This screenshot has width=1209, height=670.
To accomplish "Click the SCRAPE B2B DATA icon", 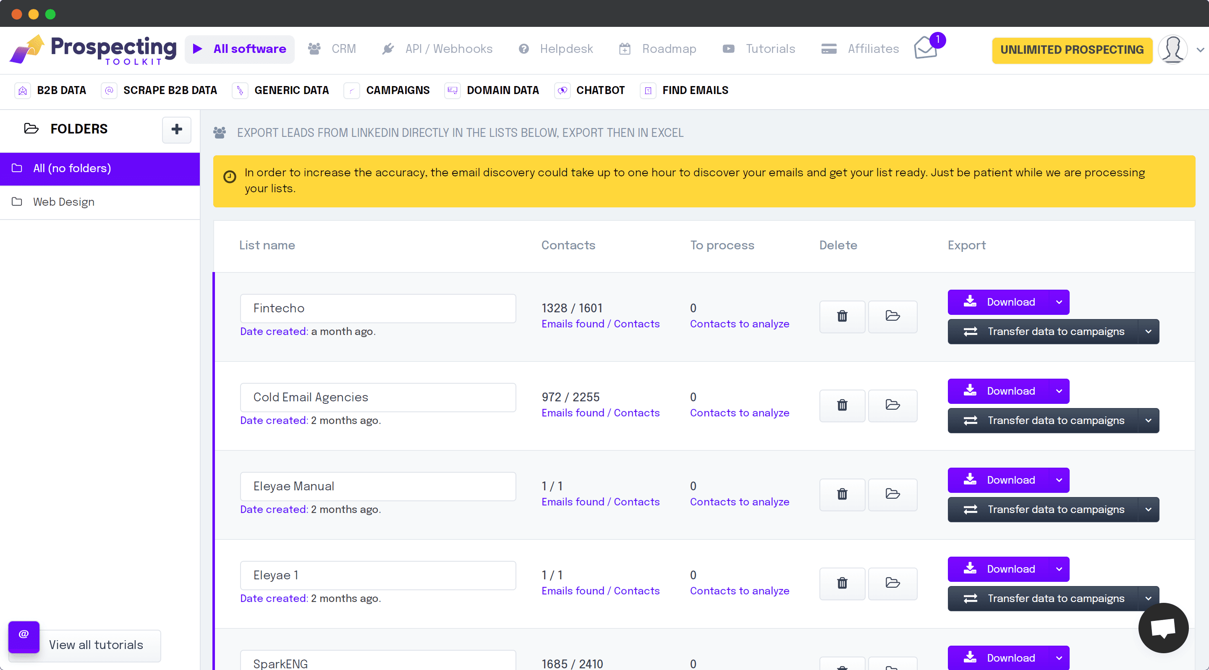I will [x=109, y=91].
